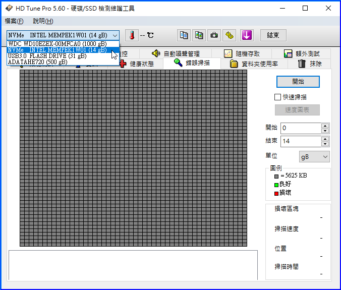The image size is (341, 290).
Task: Click the red cross 健康狀態 icon
Action: click(x=123, y=64)
